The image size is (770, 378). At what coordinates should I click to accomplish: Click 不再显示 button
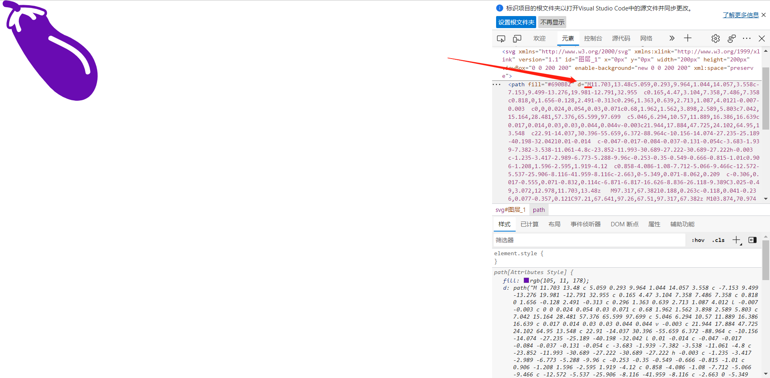(x=552, y=22)
